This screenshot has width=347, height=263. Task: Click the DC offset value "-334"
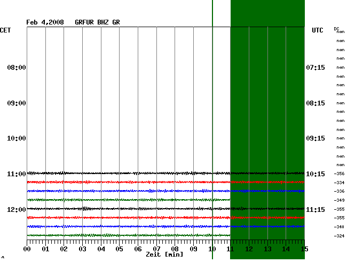339,183
